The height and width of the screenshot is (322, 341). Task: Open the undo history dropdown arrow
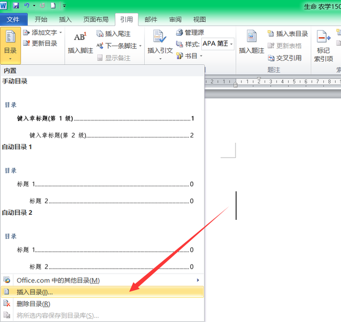click(34, 5)
